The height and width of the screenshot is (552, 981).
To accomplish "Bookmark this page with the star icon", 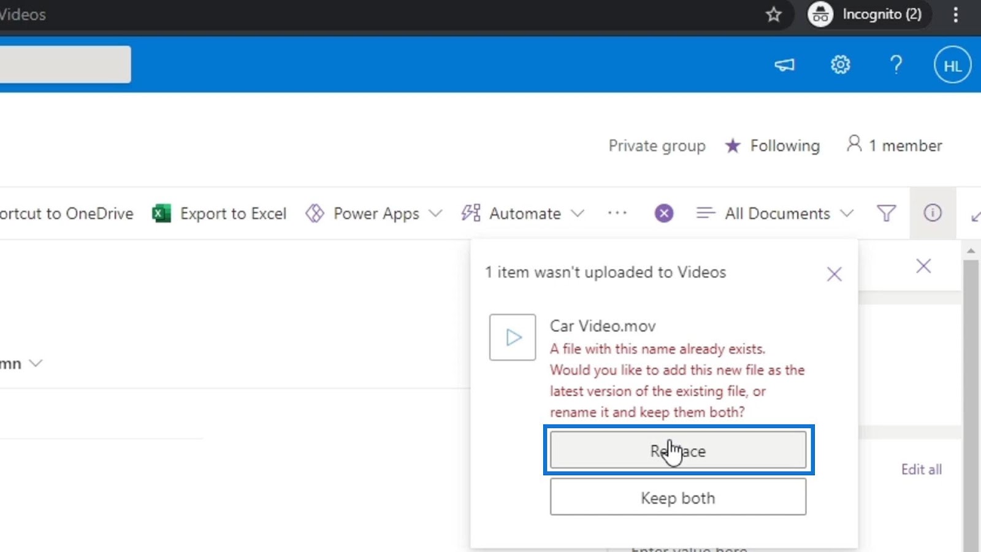I will pyautogui.click(x=774, y=14).
